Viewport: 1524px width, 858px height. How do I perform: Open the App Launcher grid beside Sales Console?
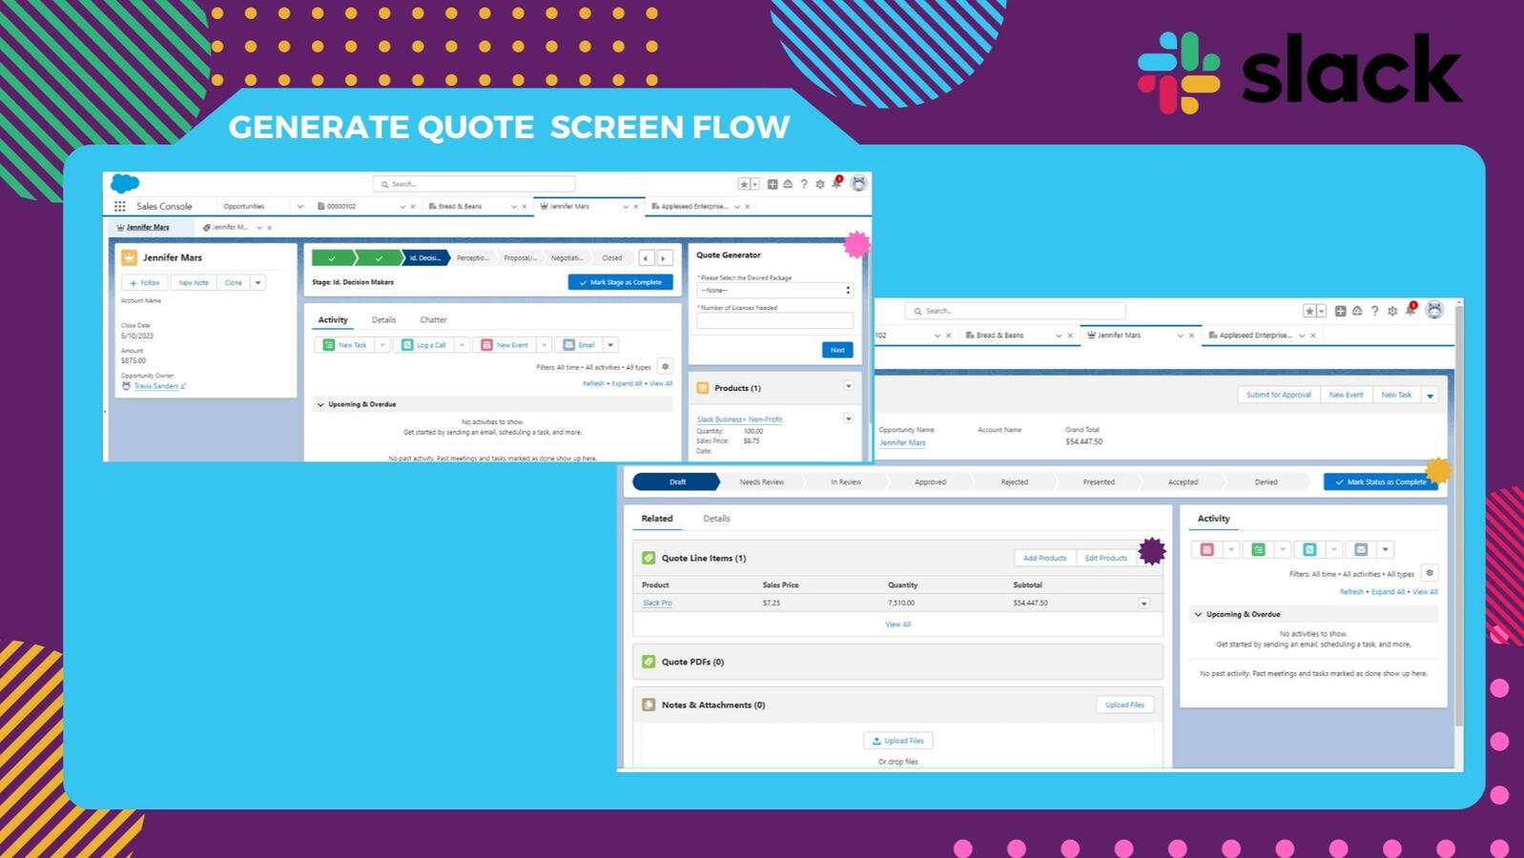119,206
